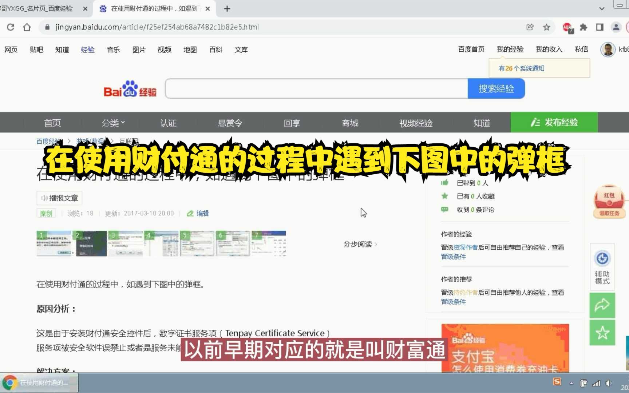
Task: Click the user avatar picture
Action: [608, 49]
